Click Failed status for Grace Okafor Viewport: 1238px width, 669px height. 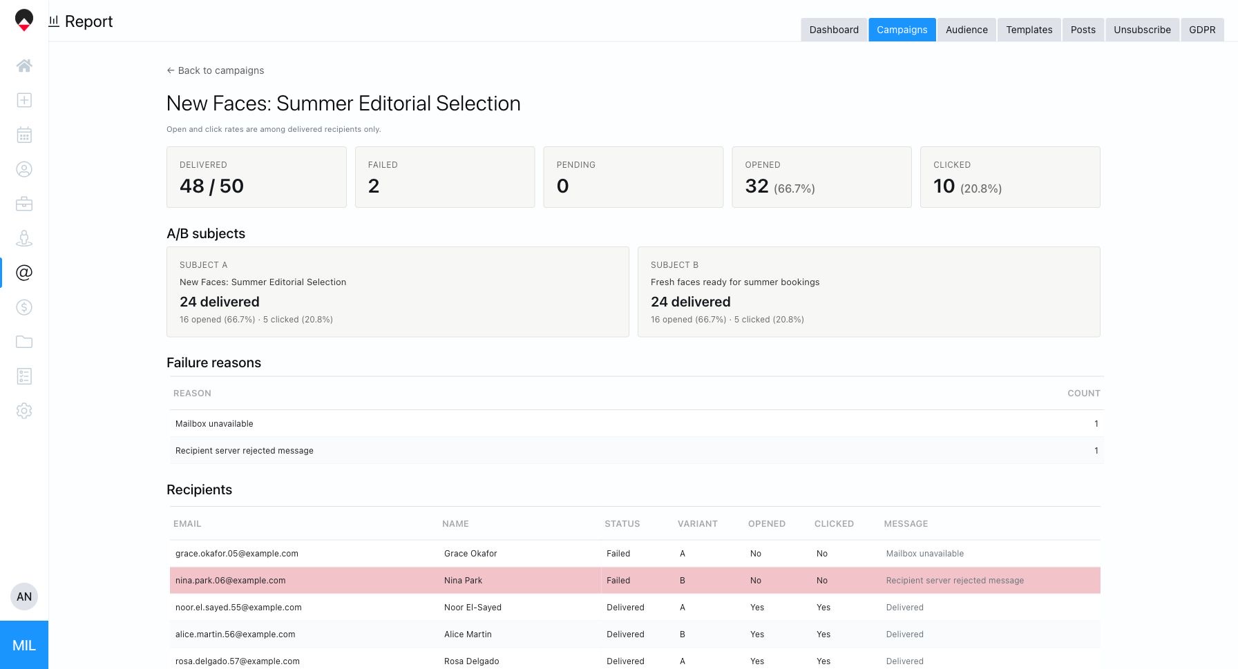(618, 554)
